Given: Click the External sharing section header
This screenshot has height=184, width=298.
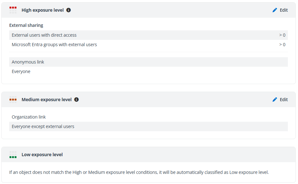Looking at the screenshot, I should [x=26, y=25].
